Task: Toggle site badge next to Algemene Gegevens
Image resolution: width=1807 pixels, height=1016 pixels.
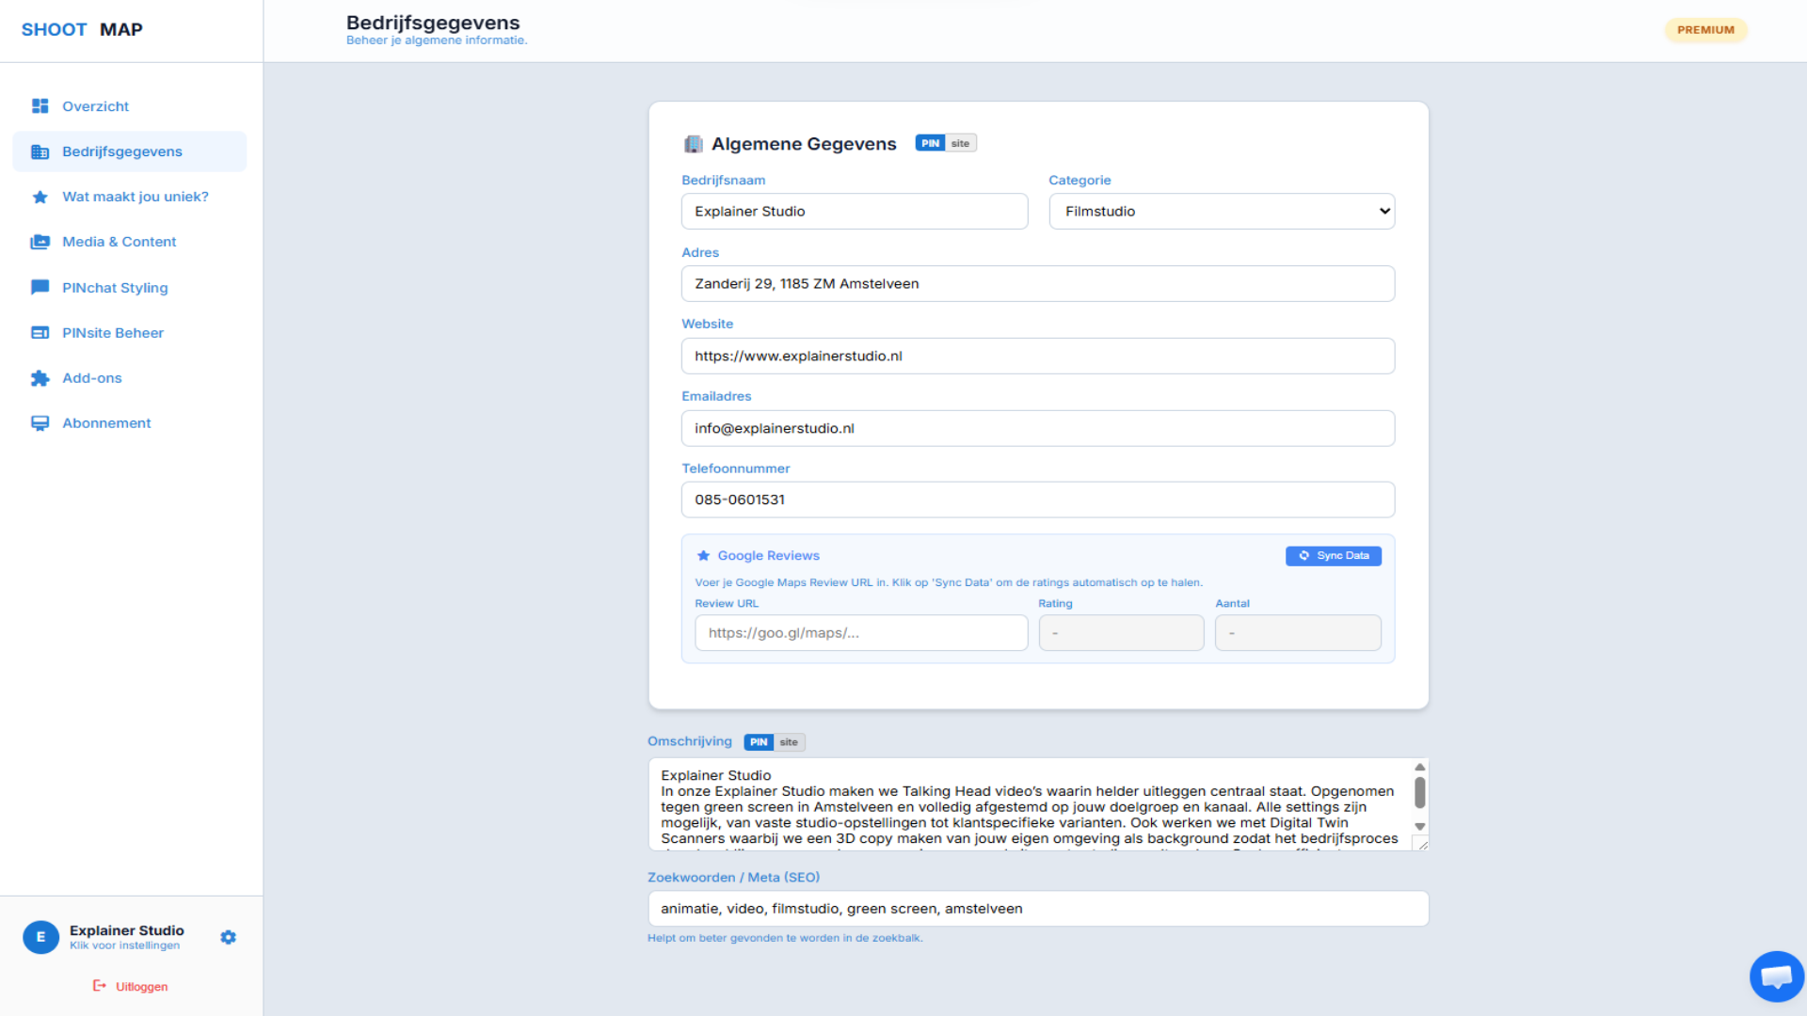Action: [960, 143]
